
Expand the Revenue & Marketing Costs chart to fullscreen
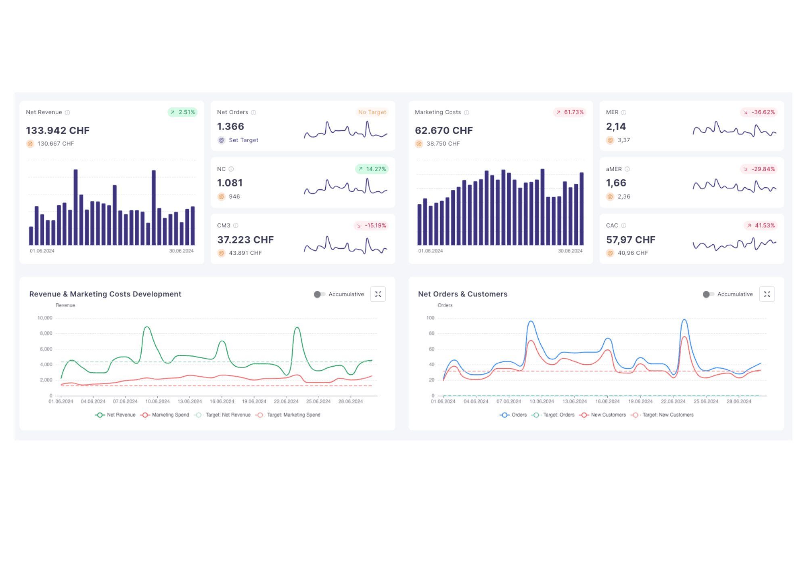(378, 294)
